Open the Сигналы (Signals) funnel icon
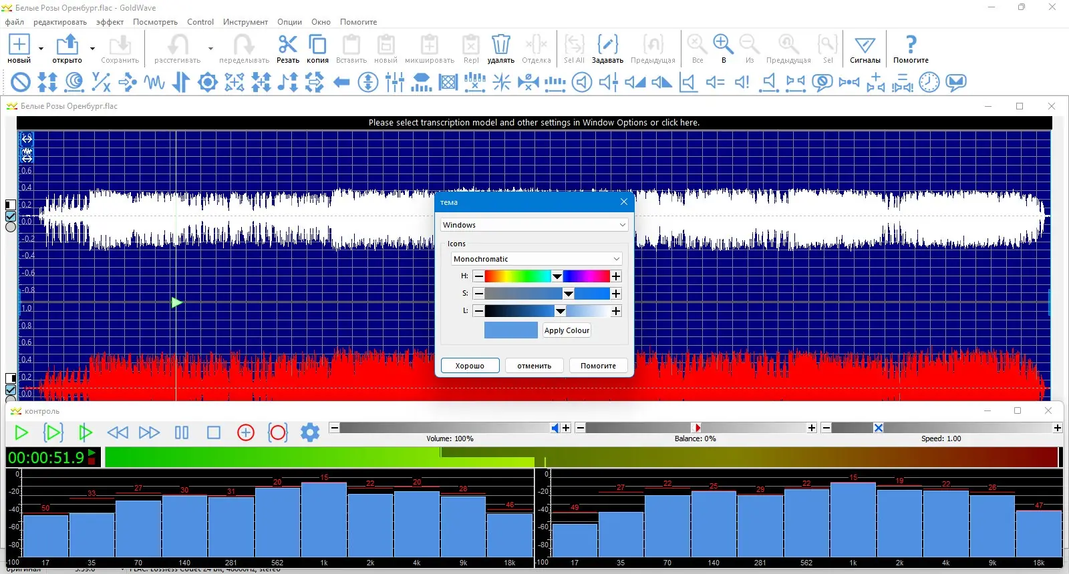The height and width of the screenshot is (574, 1069). [865, 45]
